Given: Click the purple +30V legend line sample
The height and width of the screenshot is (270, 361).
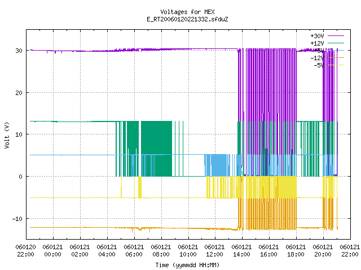Looking at the screenshot, I should tap(336, 36).
